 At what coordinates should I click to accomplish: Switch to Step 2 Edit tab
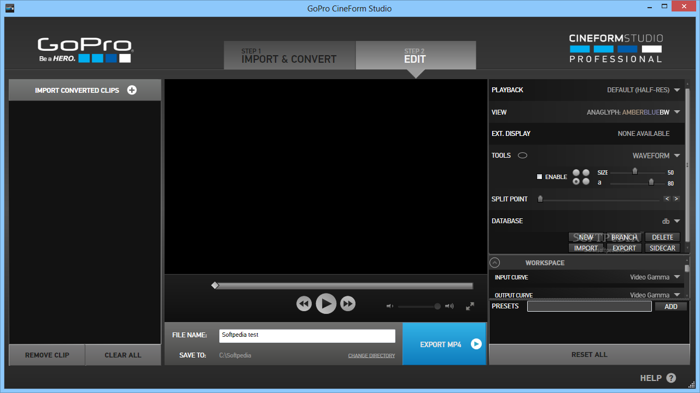click(416, 55)
